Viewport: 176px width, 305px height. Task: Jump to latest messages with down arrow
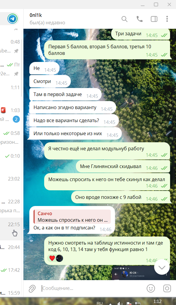coord(162,267)
